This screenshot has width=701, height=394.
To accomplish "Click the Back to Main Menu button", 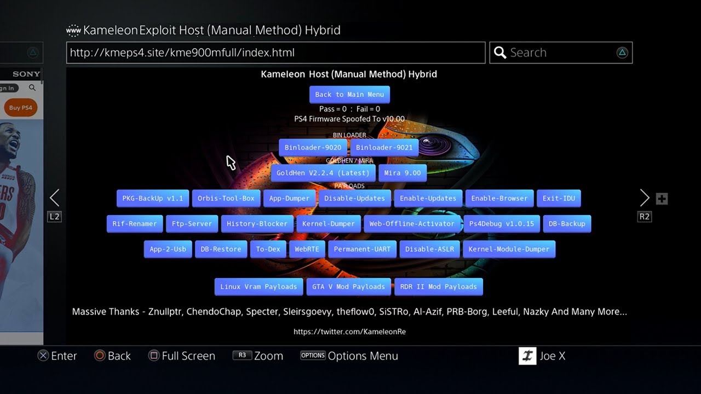I will click(x=349, y=94).
